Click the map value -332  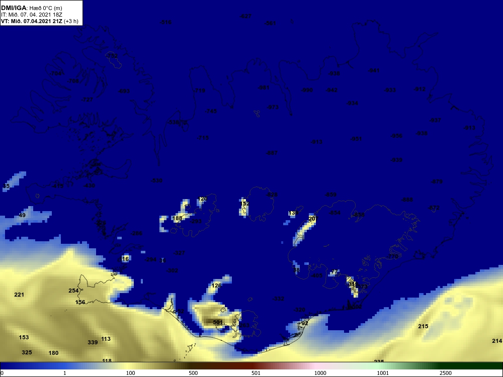click(x=278, y=299)
